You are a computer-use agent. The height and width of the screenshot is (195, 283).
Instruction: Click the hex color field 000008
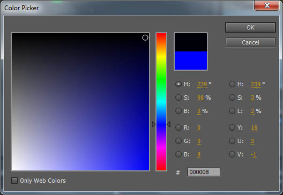[204, 172]
